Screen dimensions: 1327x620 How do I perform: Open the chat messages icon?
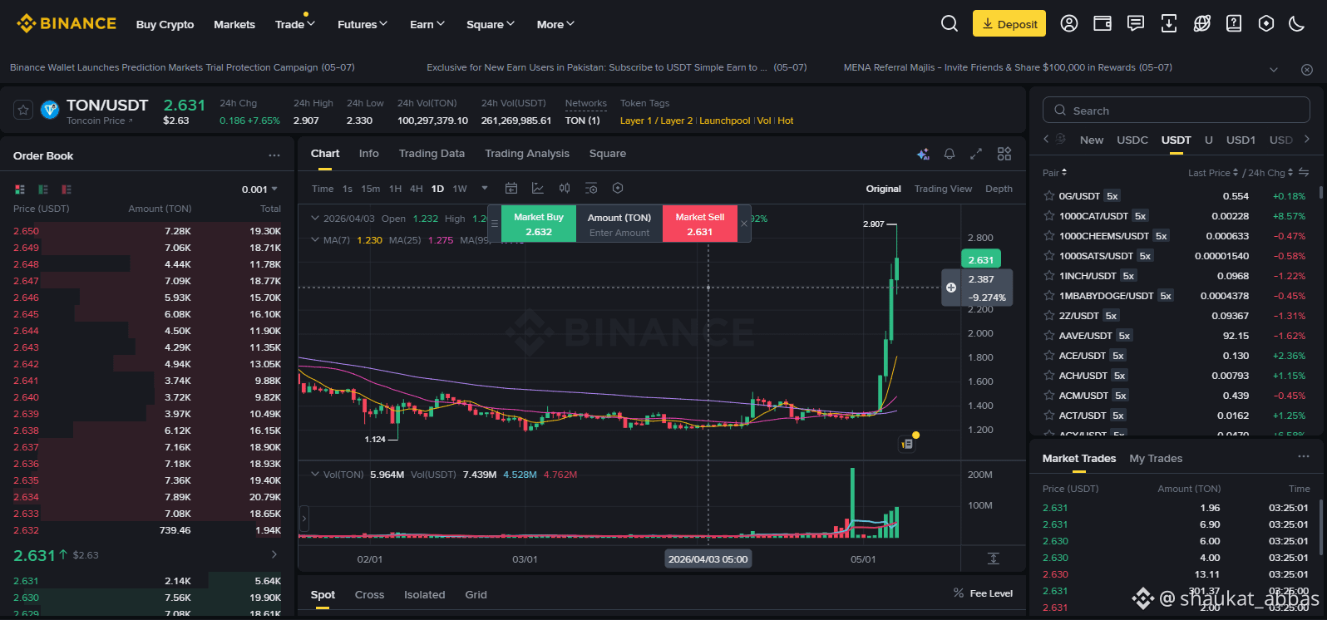[x=1136, y=23]
